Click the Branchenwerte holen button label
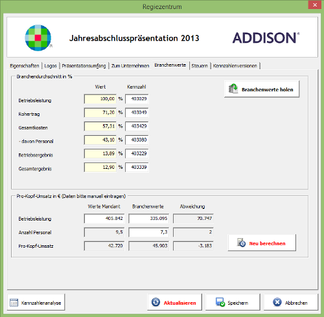This screenshot has height=317, width=324. pos(268,89)
